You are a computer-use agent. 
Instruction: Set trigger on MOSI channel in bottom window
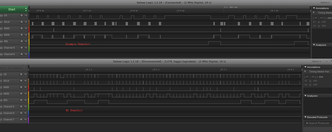coord(25,94)
